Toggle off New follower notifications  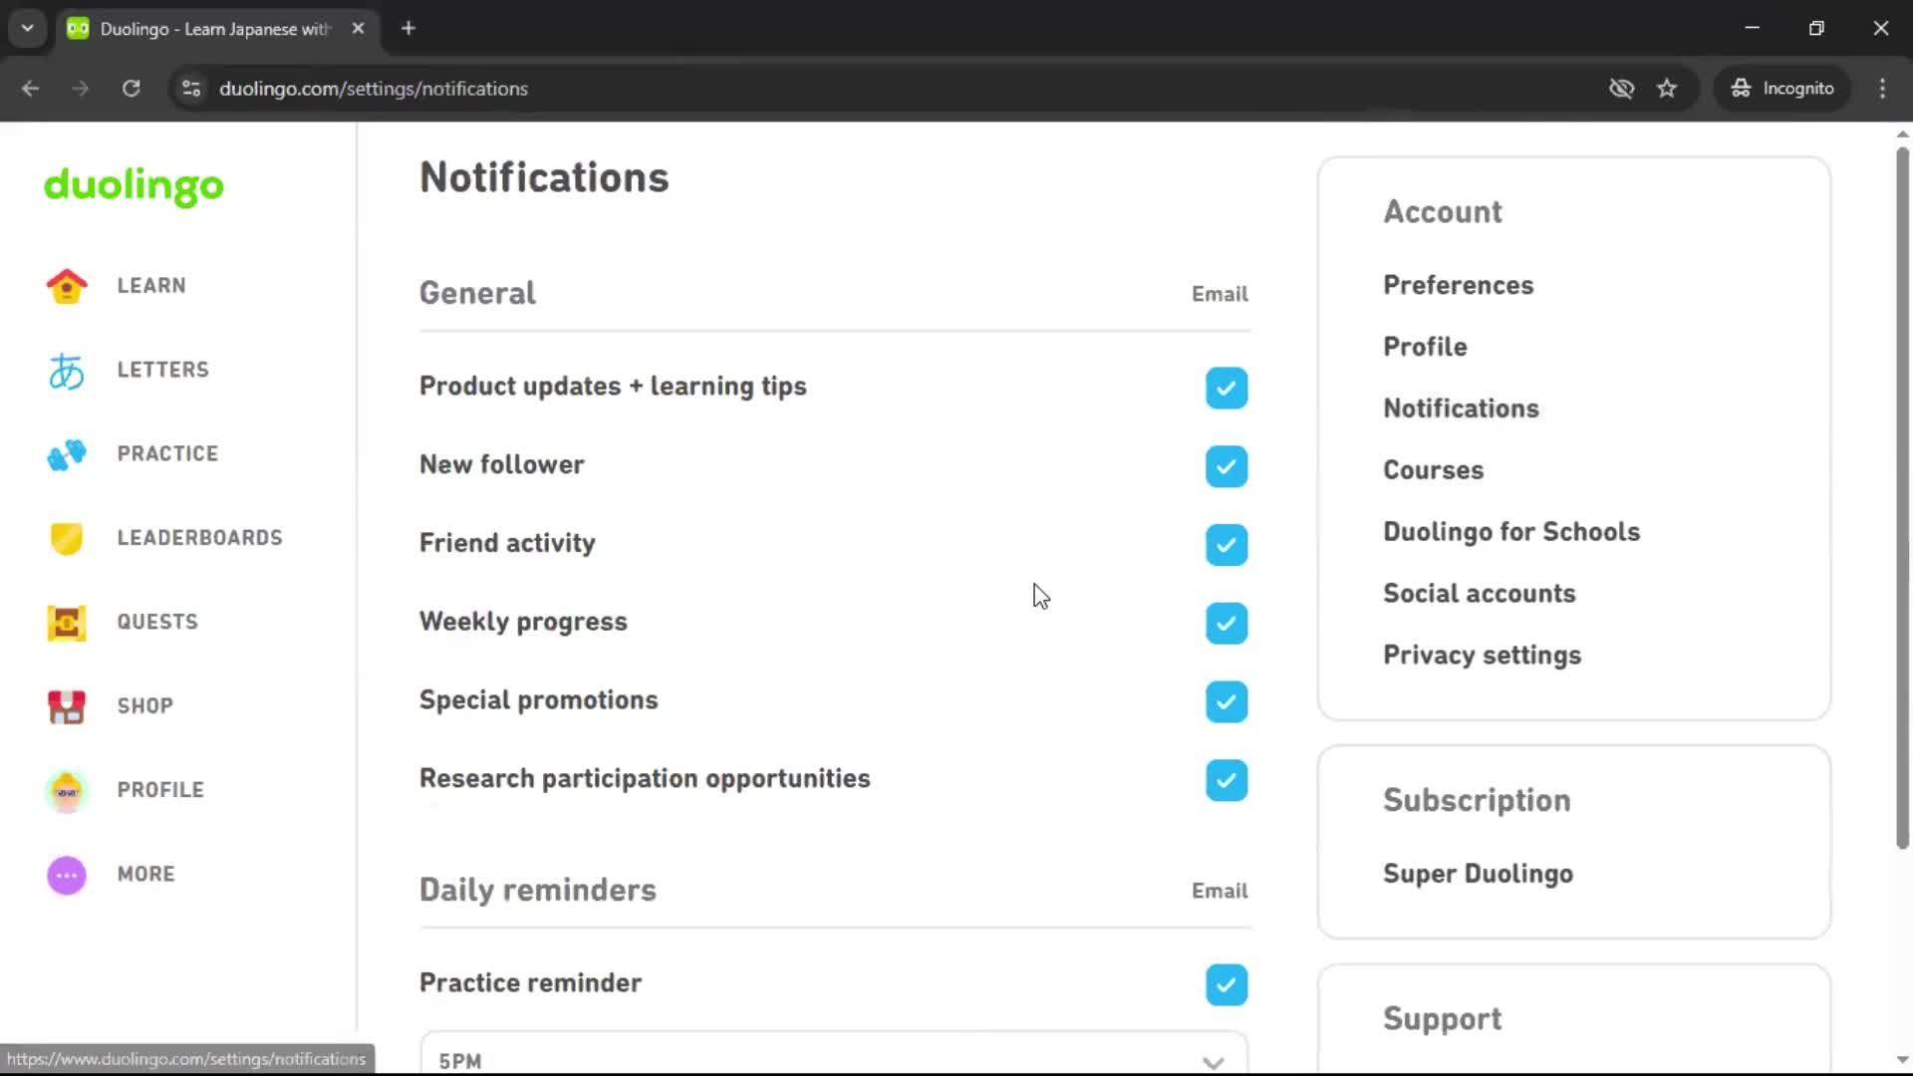tap(1226, 466)
